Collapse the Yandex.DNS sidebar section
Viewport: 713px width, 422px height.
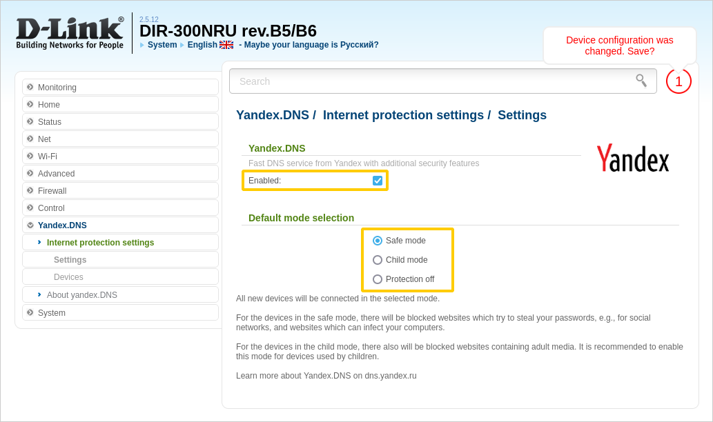pos(62,225)
